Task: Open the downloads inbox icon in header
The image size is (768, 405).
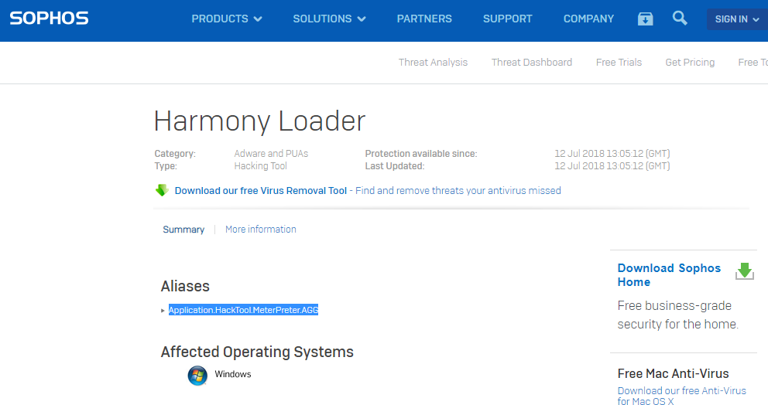Action: tap(645, 19)
